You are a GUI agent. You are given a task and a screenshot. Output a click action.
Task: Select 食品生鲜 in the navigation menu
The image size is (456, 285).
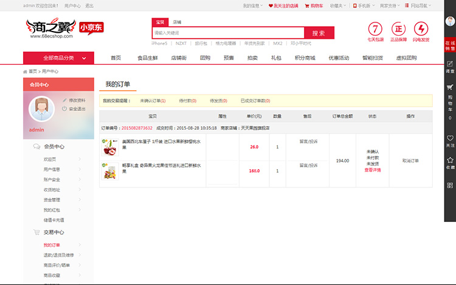[147, 58]
